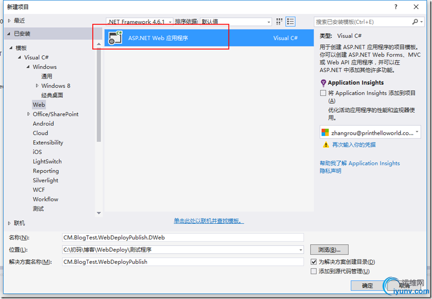Select the Extensibility template category
This screenshot has height=299, width=432.
coord(48,143)
